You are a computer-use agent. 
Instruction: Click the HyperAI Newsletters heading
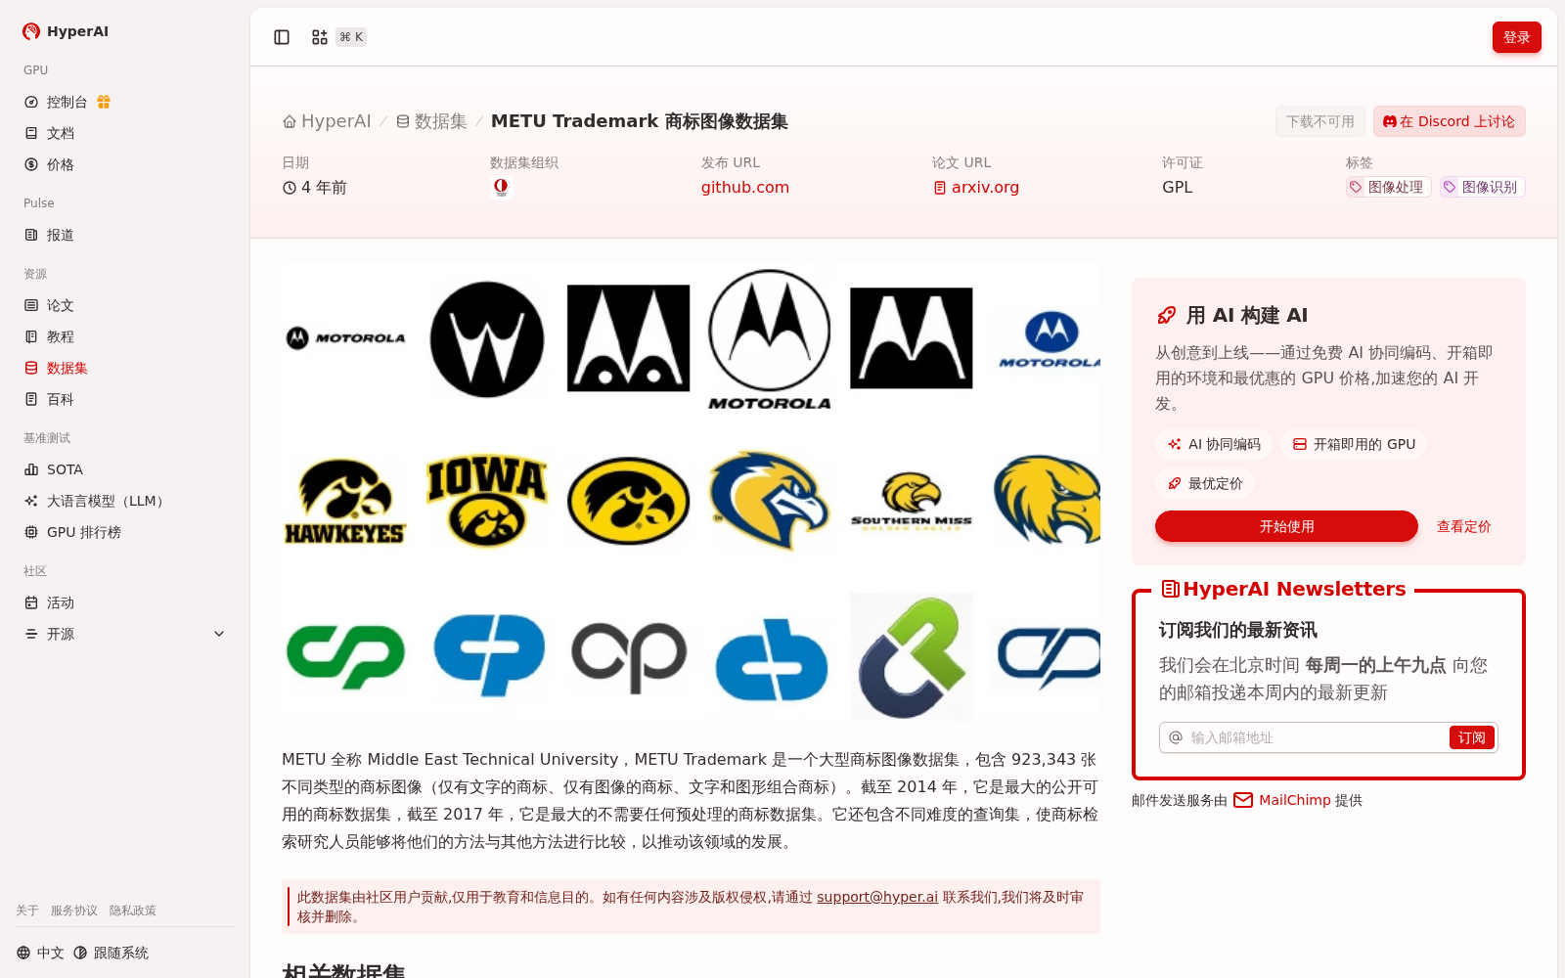[x=1283, y=589]
